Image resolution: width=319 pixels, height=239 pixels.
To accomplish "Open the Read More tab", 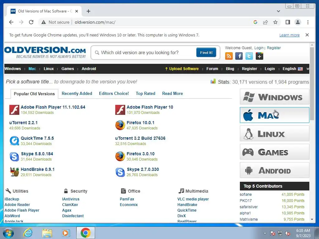I will click(x=173, y=93).
